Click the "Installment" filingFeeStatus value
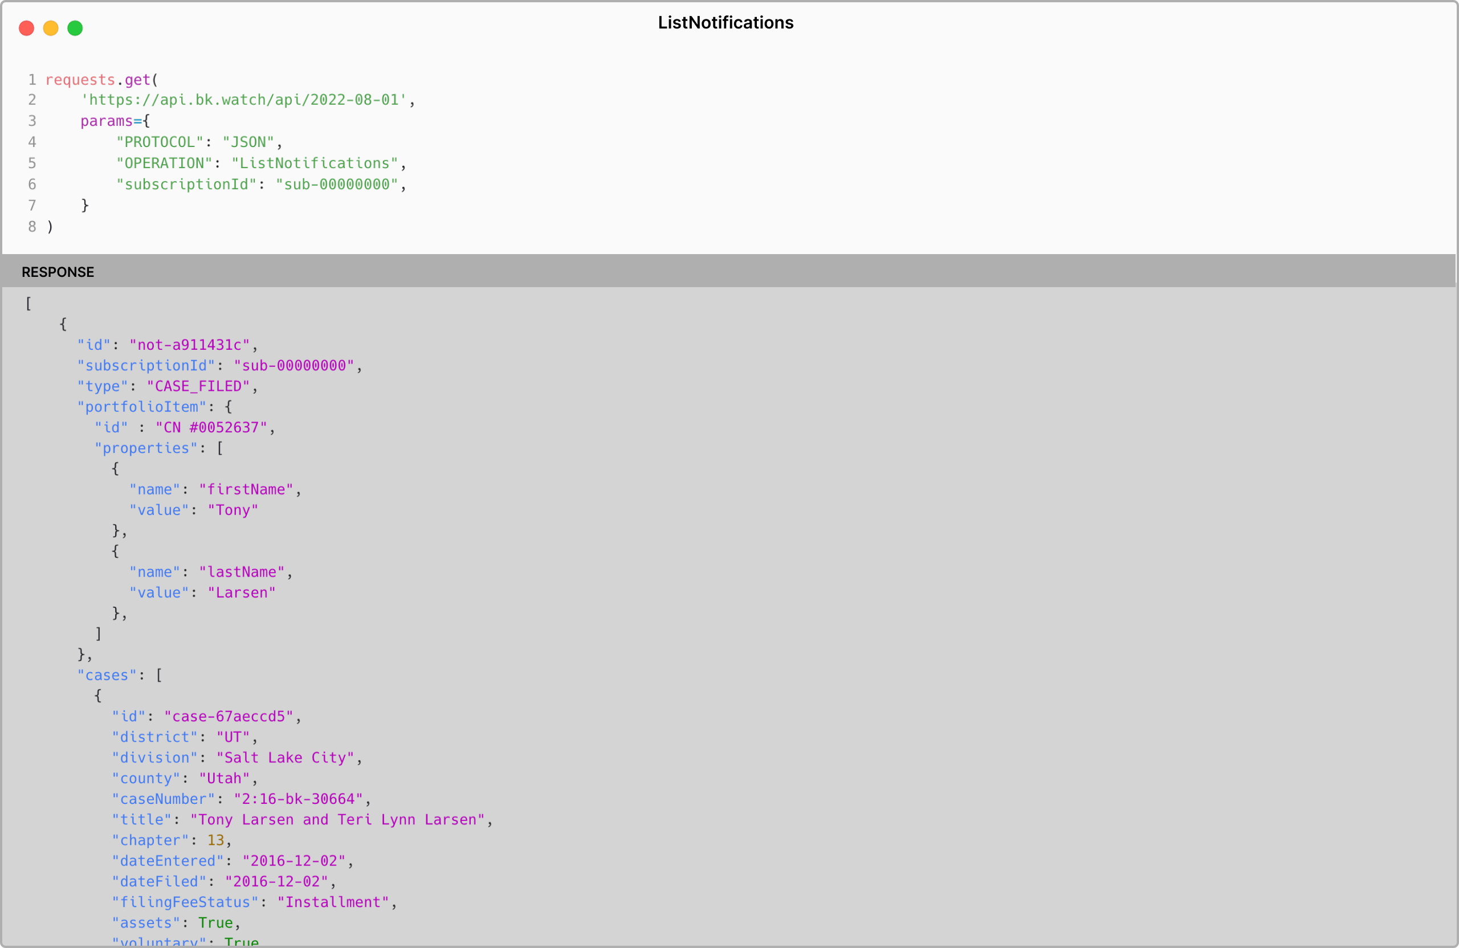 333,902
